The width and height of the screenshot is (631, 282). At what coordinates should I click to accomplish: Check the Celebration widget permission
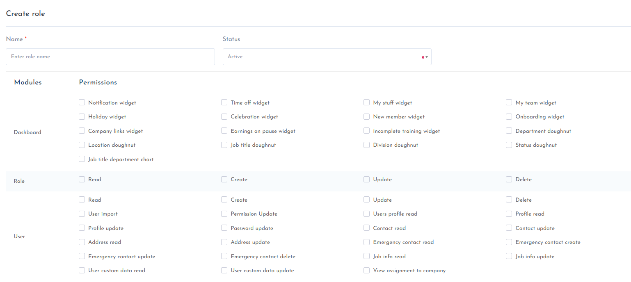tap(224, 116)
